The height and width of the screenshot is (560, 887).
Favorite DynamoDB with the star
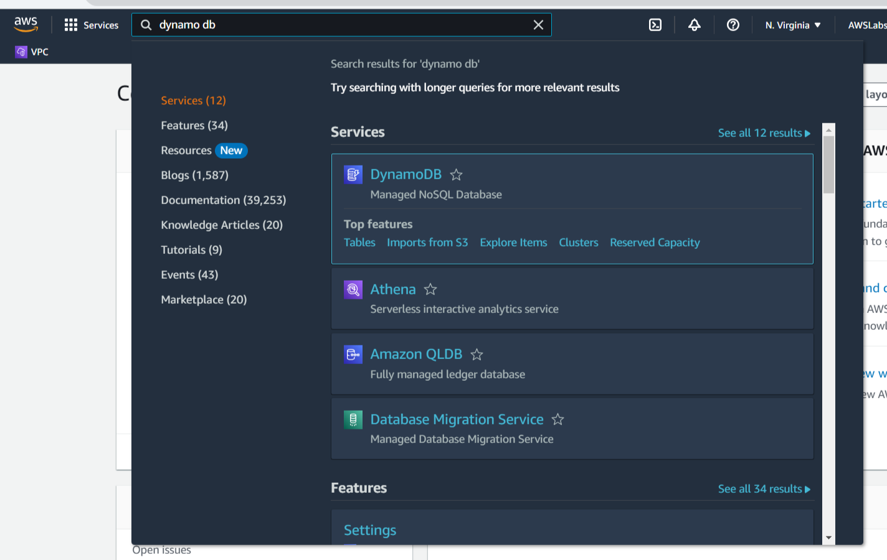[456, 175]
